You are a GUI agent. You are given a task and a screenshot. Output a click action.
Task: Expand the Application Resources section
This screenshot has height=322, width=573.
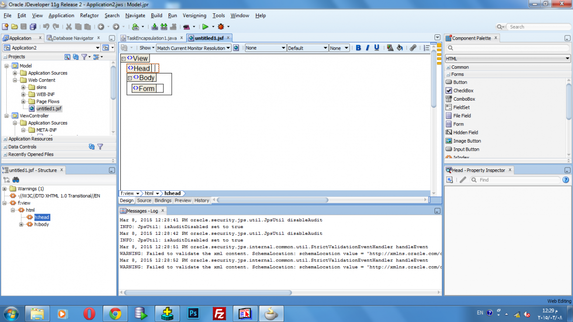[x=5, y=139]
